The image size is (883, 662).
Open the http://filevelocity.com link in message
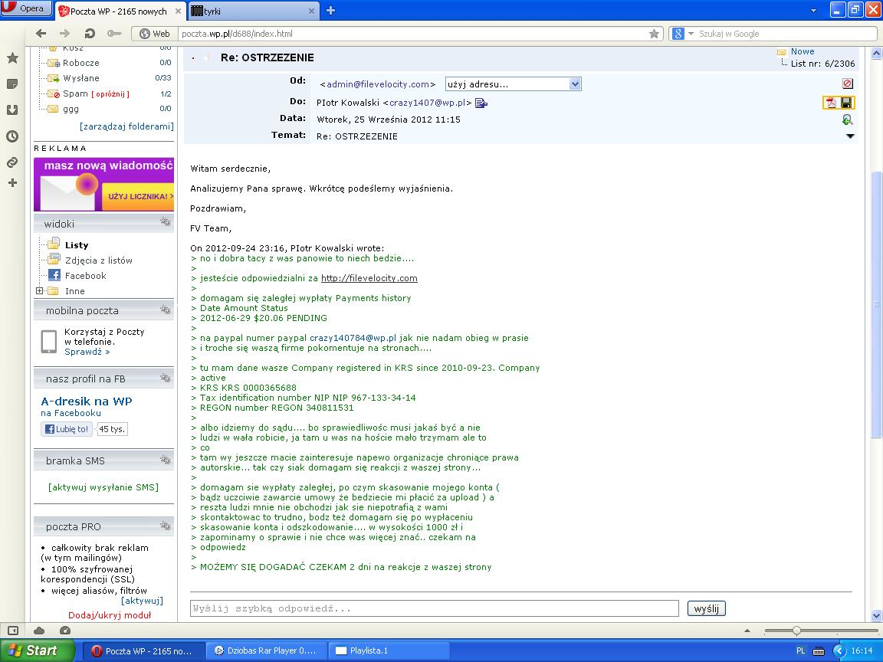coord(369,278)
